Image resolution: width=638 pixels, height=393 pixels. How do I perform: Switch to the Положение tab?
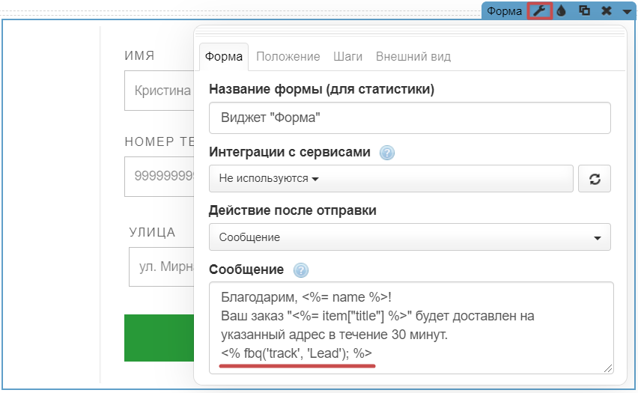288,57
